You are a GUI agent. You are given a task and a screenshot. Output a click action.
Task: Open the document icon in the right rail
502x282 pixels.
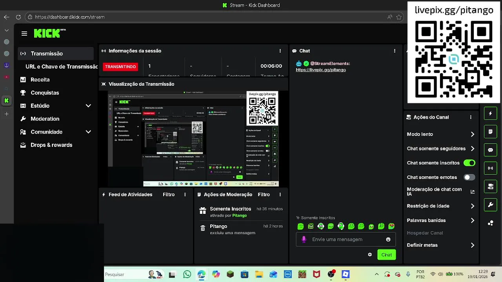point(490,132)
